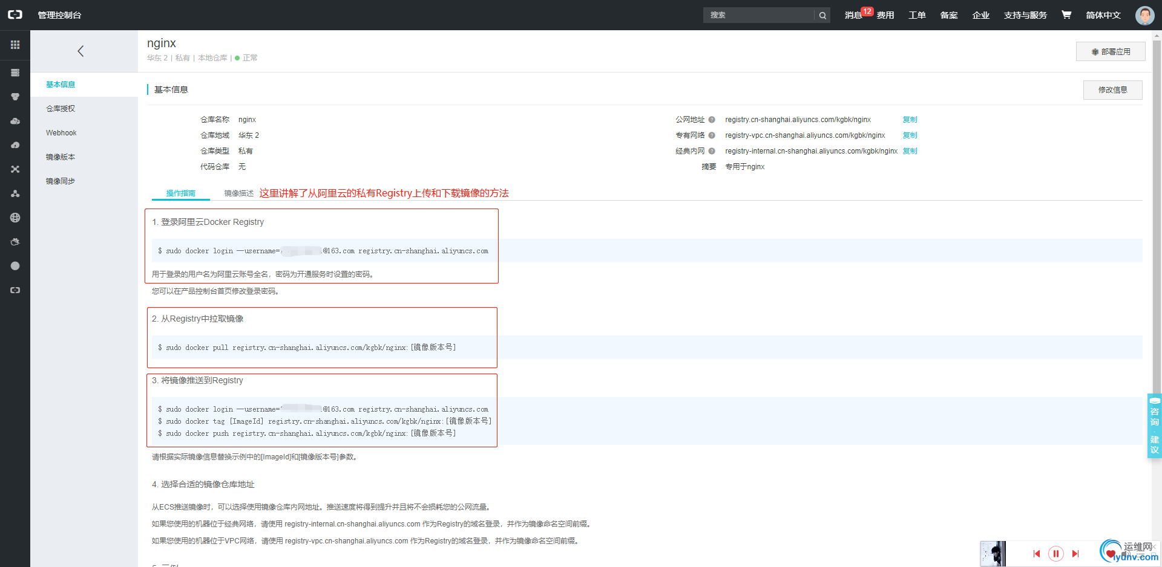Click the 部署应用 button
The image size is (1162, 567).
pos(1111,51)
